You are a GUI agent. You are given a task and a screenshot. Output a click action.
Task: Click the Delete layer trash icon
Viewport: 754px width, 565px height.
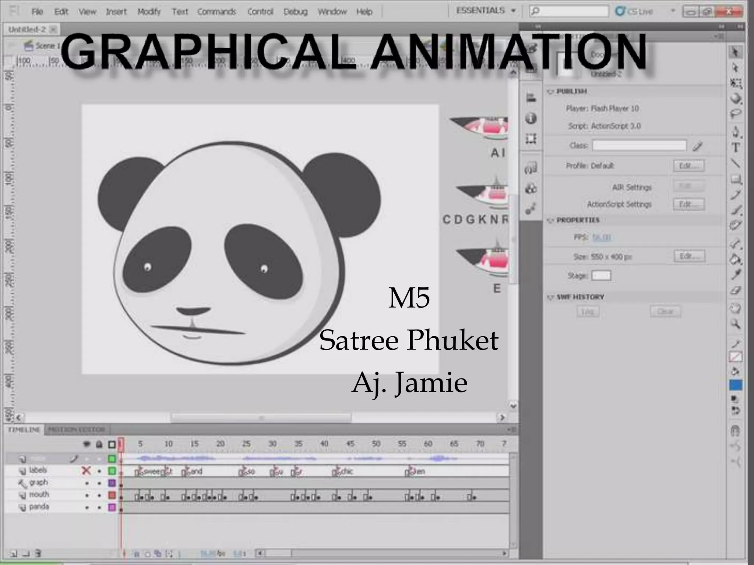tap(38, 553)
